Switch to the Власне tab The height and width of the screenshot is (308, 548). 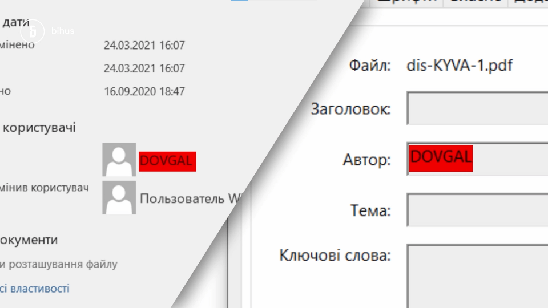pyautogui.click(x=477, y=2)
